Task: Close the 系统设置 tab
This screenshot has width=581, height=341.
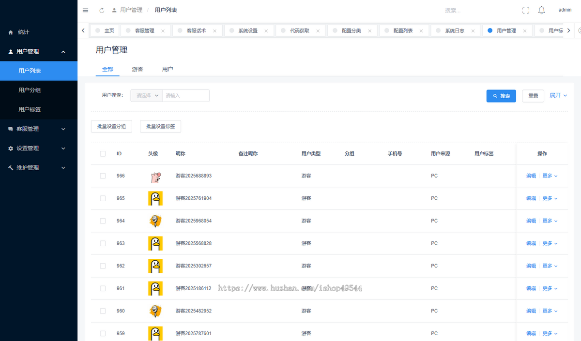Action: pos(266,30)
